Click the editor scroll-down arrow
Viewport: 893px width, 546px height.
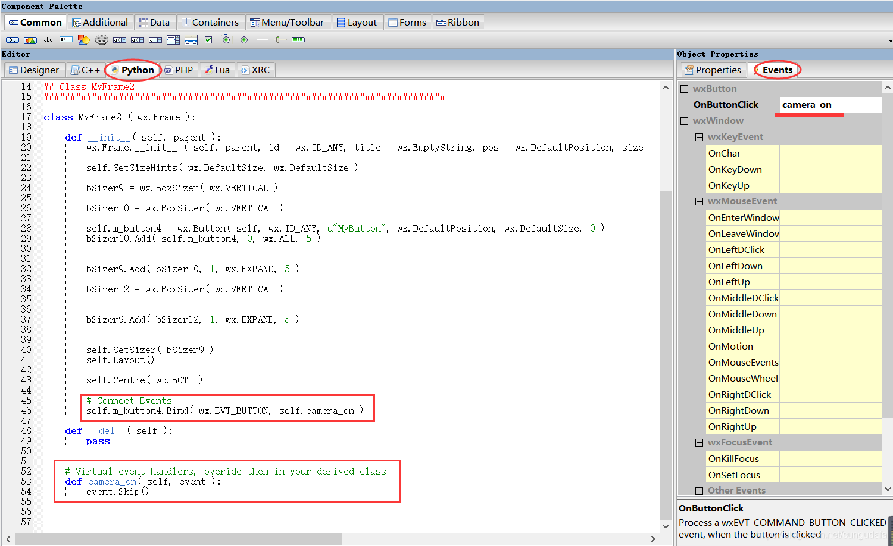(666, 526)
